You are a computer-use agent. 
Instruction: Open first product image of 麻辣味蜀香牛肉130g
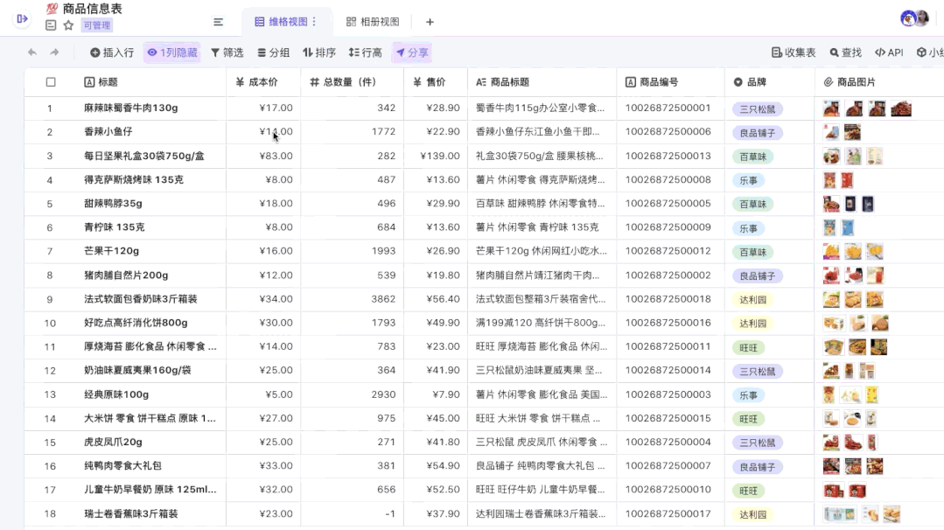click(831, 108)
